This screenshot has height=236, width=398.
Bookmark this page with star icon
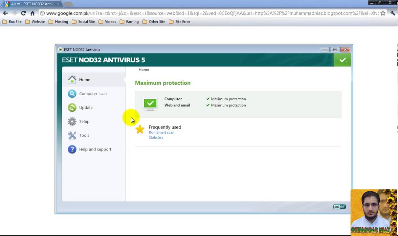(383, 13)
